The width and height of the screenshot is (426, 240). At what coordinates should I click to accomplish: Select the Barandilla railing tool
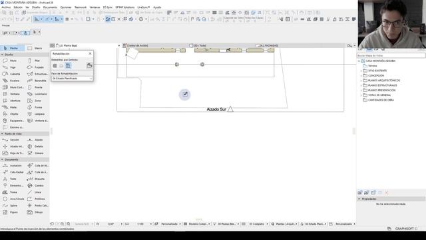tap(37, 81)
